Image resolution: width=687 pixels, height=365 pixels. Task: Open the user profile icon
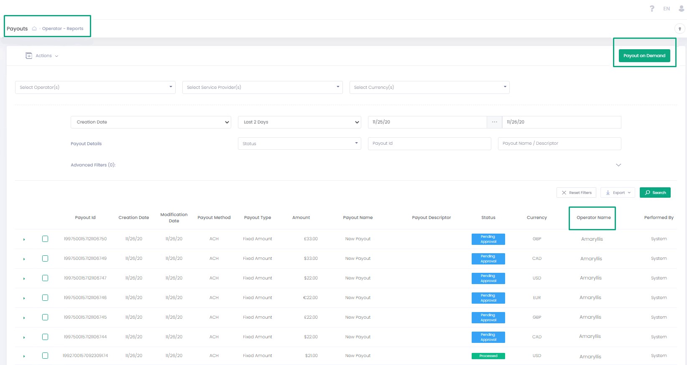point(681,9)
